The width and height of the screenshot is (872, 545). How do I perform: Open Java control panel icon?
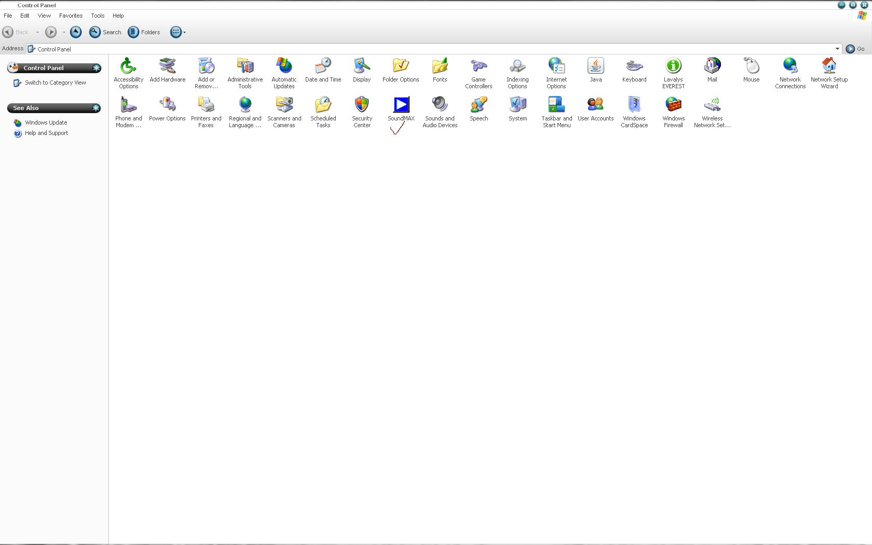[x=595, y=66]
